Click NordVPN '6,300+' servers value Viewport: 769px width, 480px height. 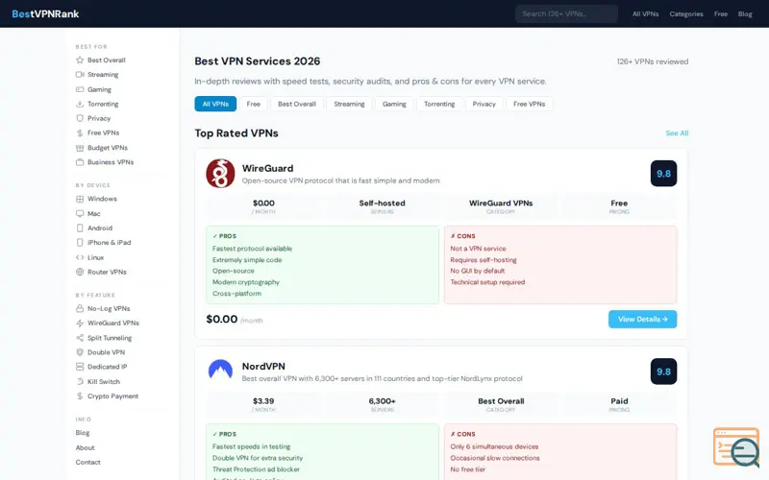click(382, 400)
